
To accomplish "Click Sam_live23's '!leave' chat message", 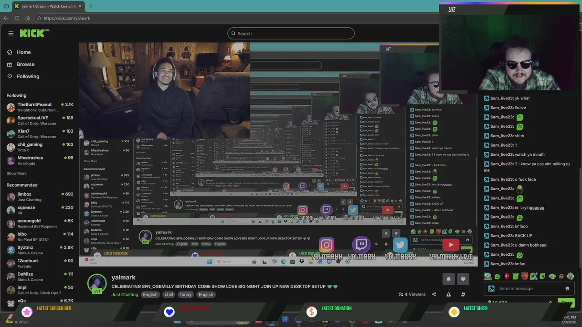I will [505, 108].
